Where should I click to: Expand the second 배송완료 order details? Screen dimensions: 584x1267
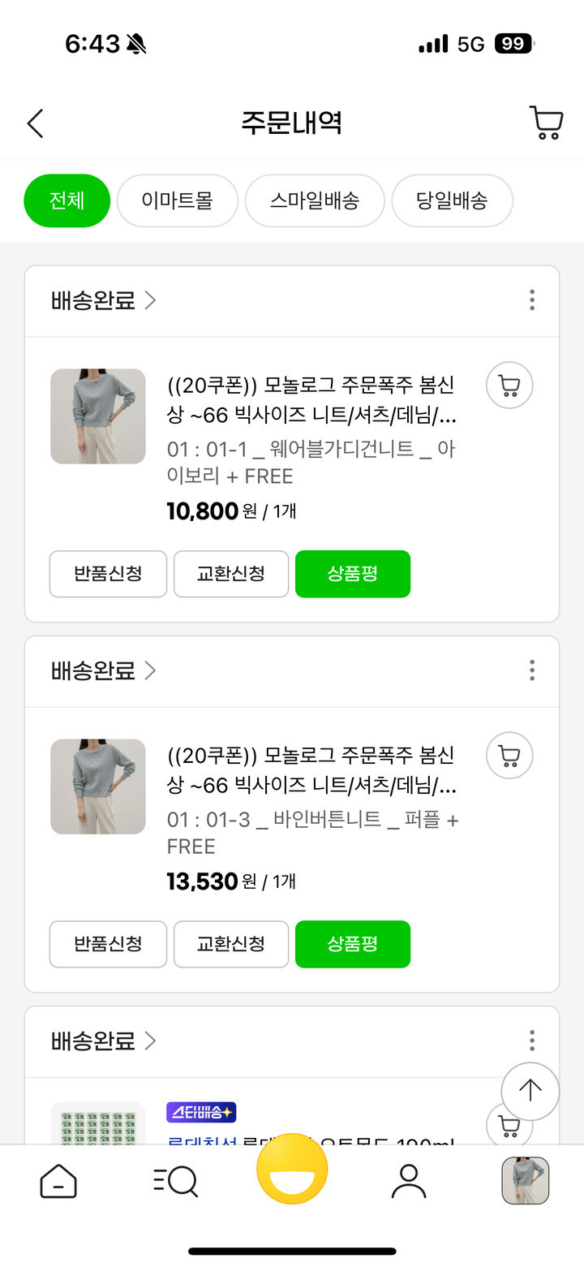pos(103,670)
